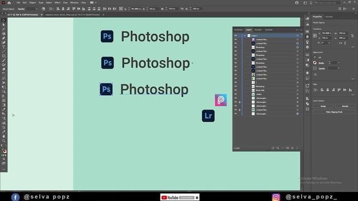
Task: Select the Pen tool in the toolbar
Action: point(4,38)
